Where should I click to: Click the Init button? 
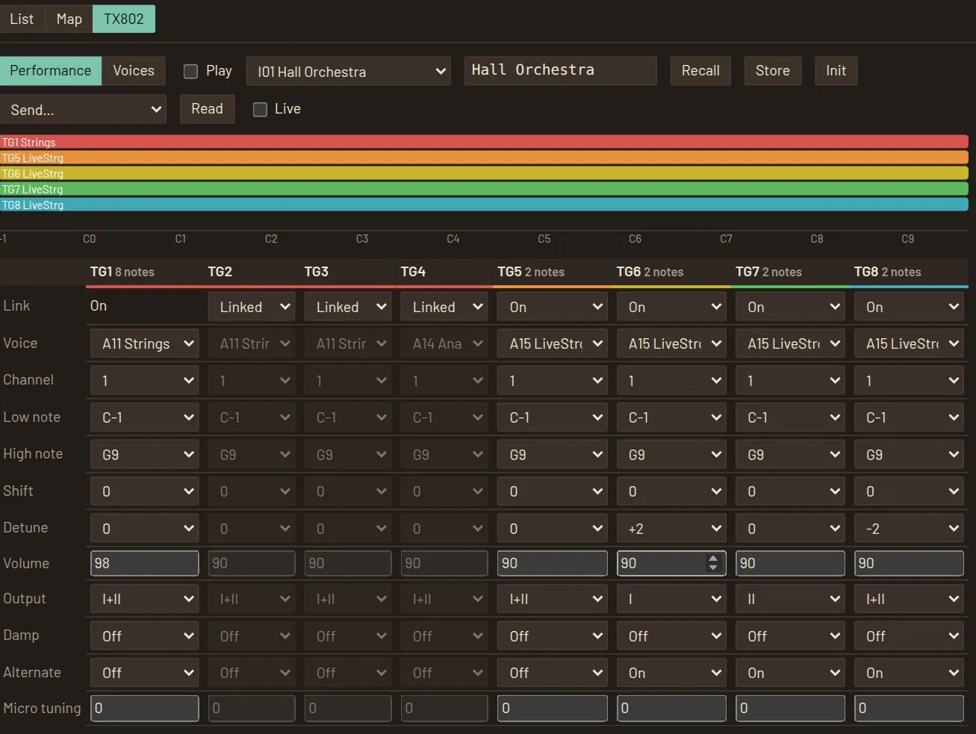(836, 71)
